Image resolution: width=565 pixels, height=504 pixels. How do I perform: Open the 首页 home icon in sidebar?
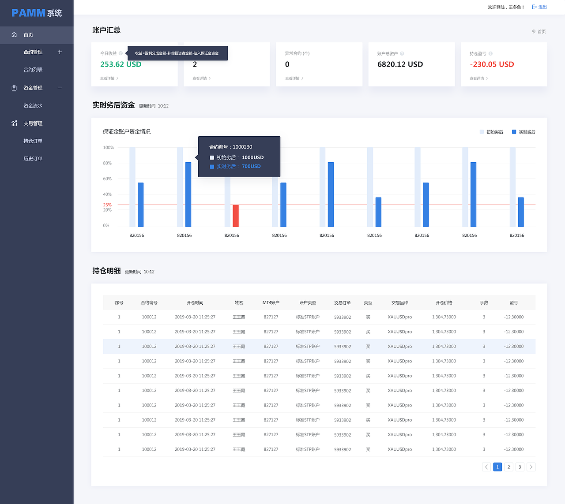14,34
